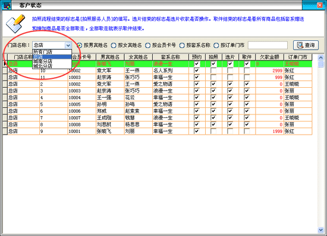
Task: Toggle 拍照 checkbox in the 刘思凯 row
Action: [213, 125]
